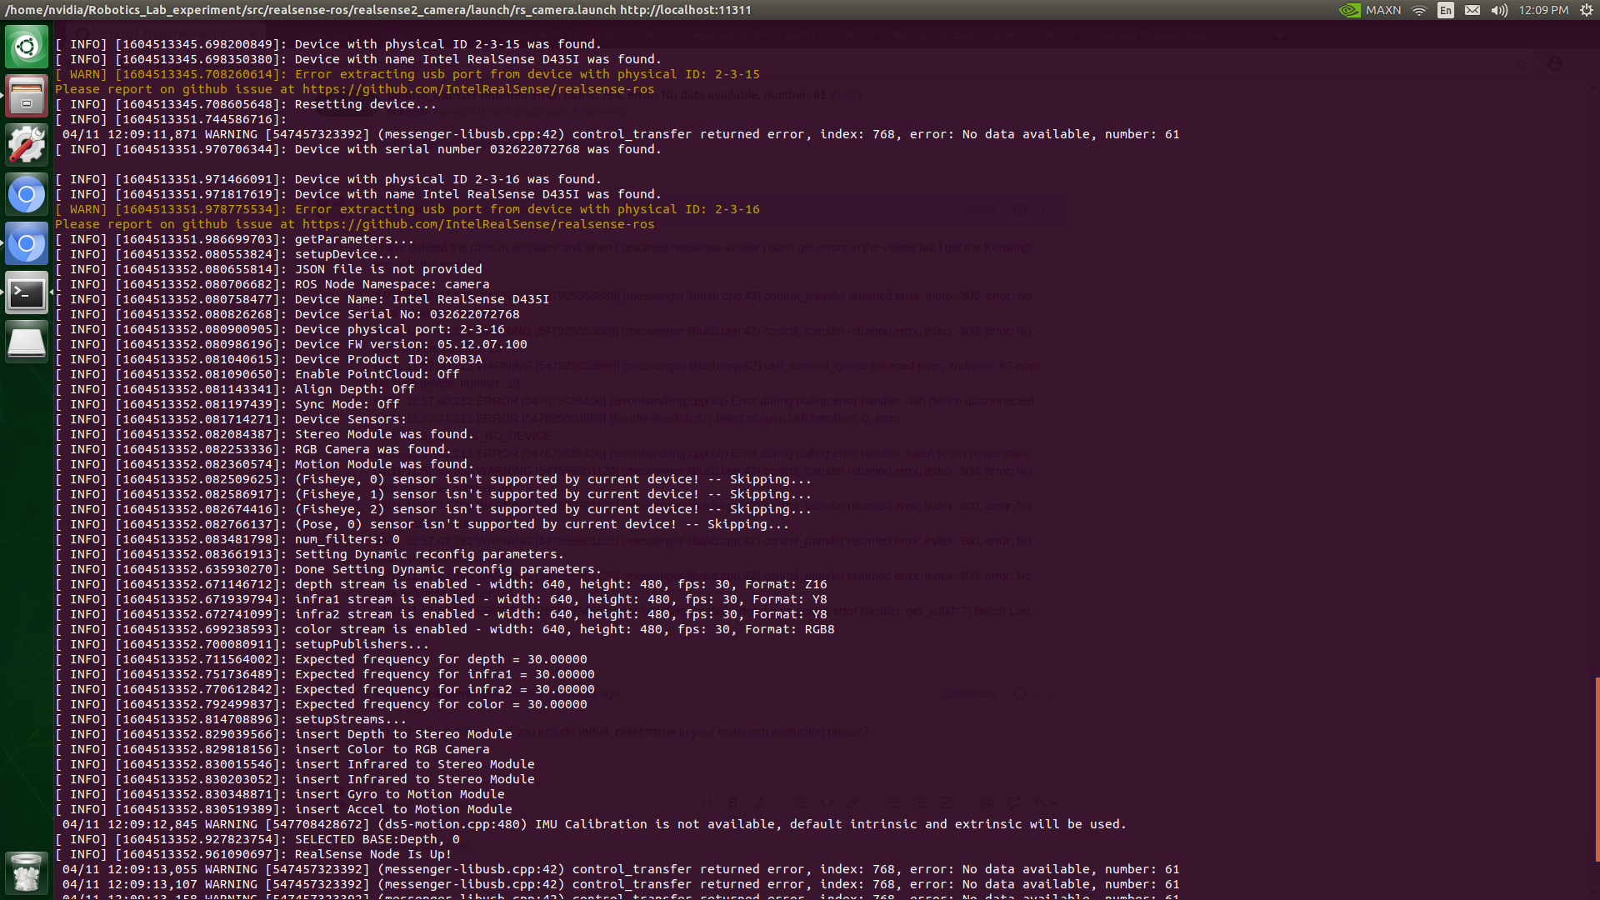Open the Ubuntu Dash search launcher
The image size is (1600, 900).
27,47
